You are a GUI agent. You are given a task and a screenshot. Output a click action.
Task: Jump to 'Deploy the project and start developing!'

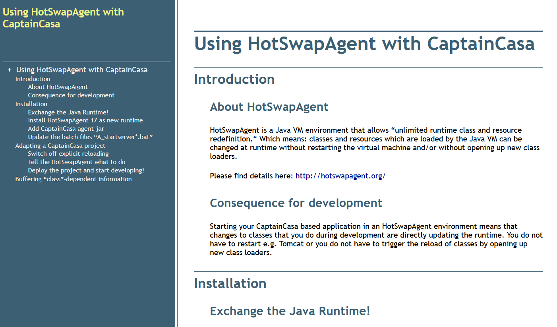[86, 170]
